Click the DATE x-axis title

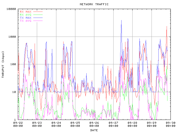[x=94, y=130]
